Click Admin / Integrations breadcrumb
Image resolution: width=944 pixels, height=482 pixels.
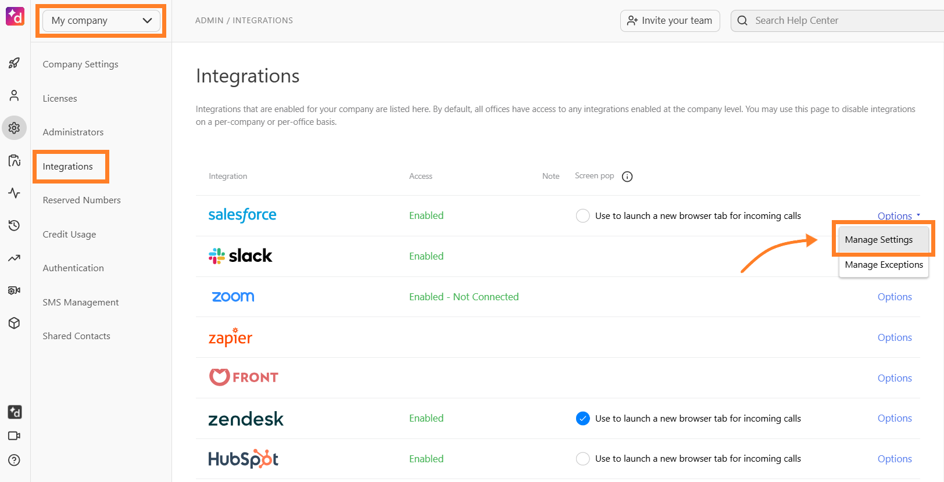[x=244, y=20]
